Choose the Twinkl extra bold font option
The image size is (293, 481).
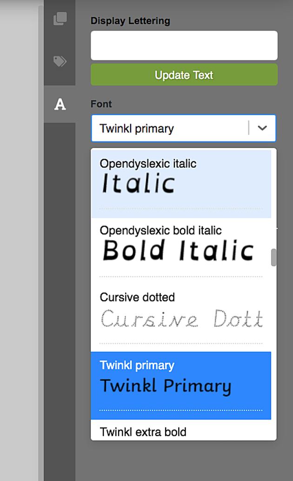[x=181, y=430]
